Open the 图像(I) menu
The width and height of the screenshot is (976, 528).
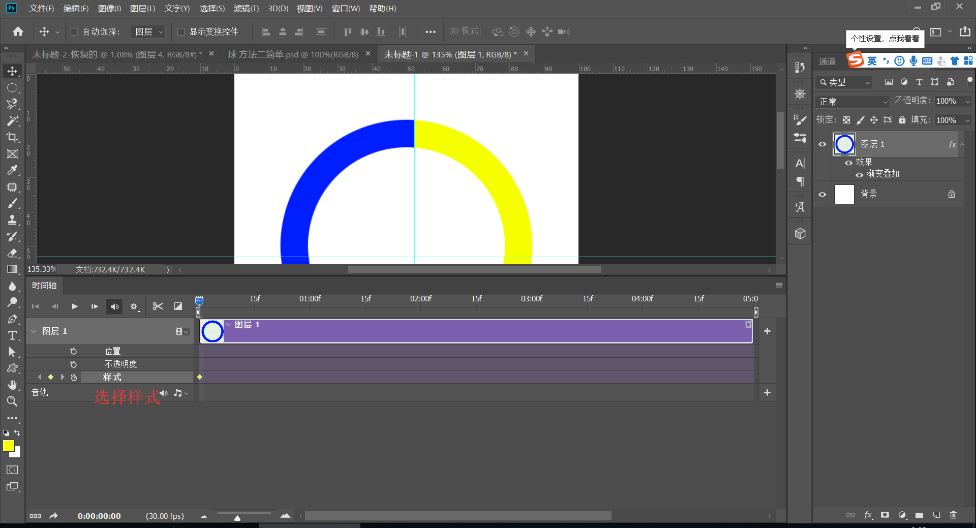109,8
